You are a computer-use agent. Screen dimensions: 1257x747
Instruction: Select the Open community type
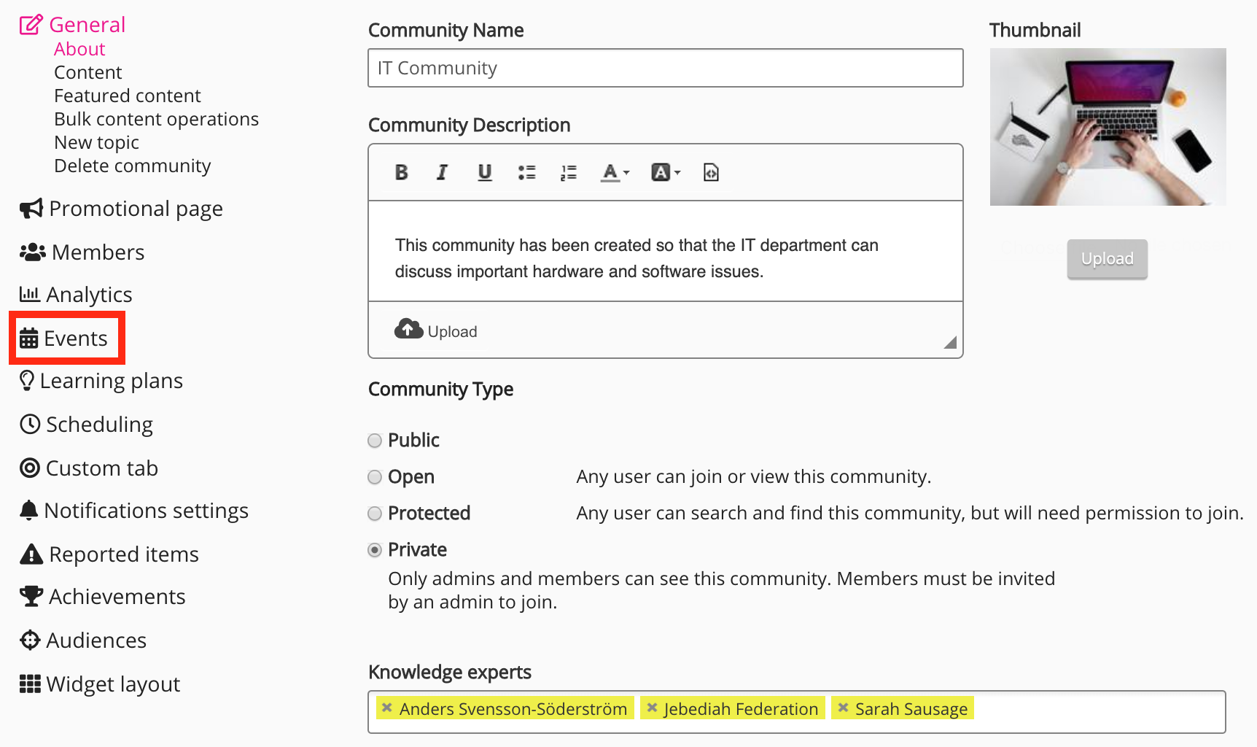click(x=375, y=477)
